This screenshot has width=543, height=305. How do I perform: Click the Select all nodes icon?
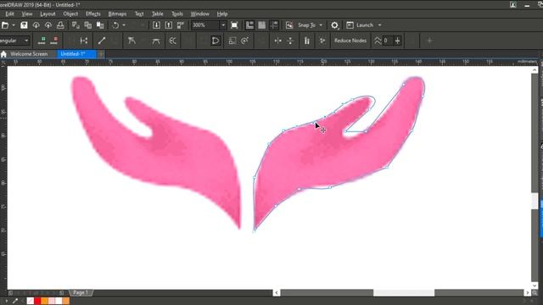coord(322,41)
